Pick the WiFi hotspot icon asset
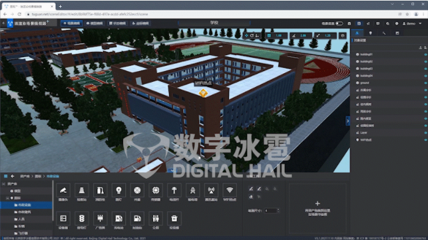This screenshot has height=240, width=428. [230, 190]
